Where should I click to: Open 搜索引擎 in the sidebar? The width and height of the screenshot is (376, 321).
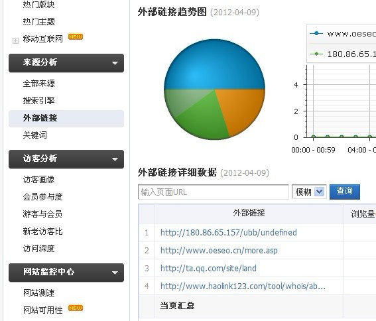click(39, 101)
